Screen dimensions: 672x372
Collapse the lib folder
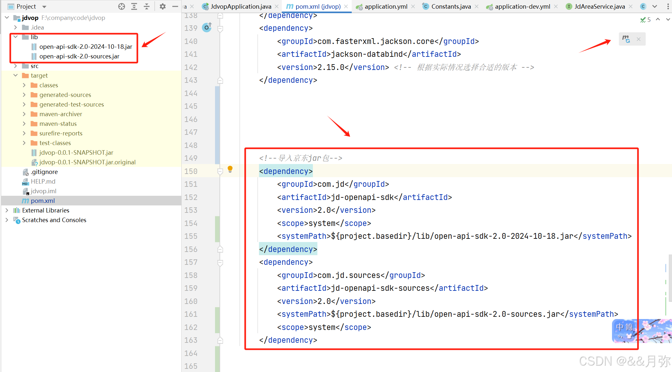15,37
